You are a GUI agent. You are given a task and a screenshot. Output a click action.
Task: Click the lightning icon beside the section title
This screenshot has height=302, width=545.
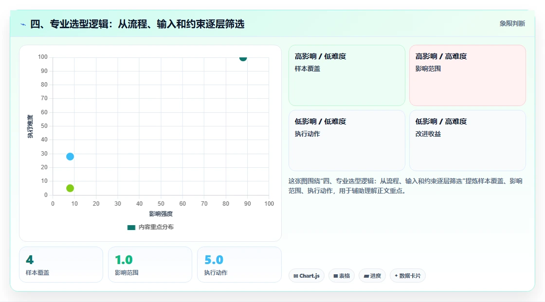click(x=23, y=24)
